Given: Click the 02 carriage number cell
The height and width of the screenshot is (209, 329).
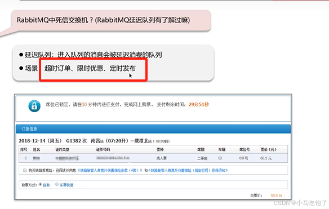Looking at the screenshot, I should click(220, 158).
